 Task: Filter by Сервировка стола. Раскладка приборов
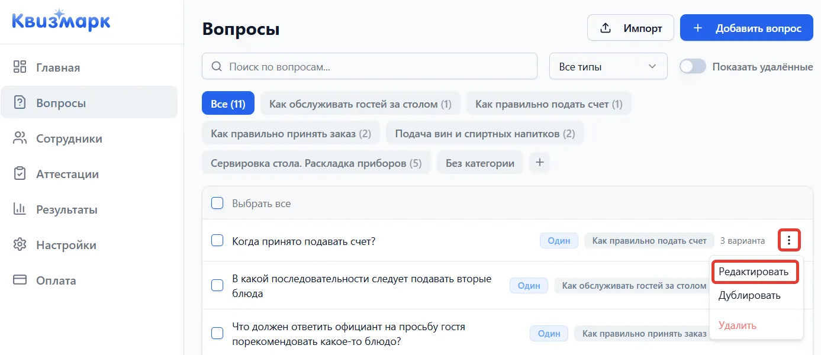click(x=316, y=163)
